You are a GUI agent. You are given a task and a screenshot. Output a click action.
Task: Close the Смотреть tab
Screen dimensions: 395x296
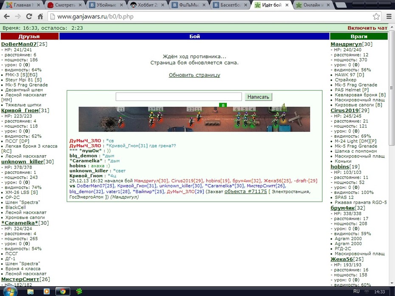click(x=80, y=5)
